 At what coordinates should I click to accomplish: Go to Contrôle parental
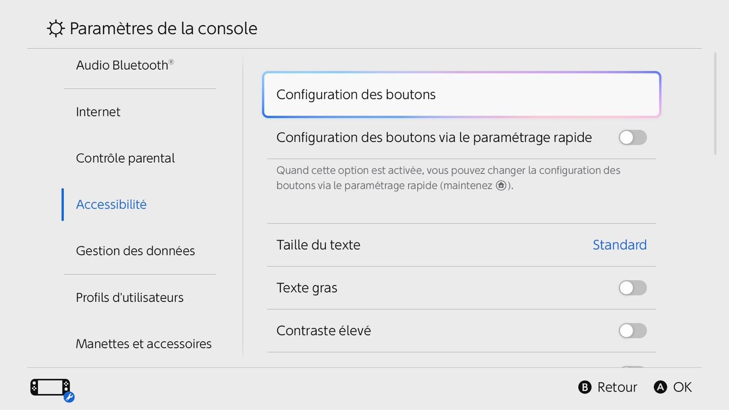(x=125, y=158)
